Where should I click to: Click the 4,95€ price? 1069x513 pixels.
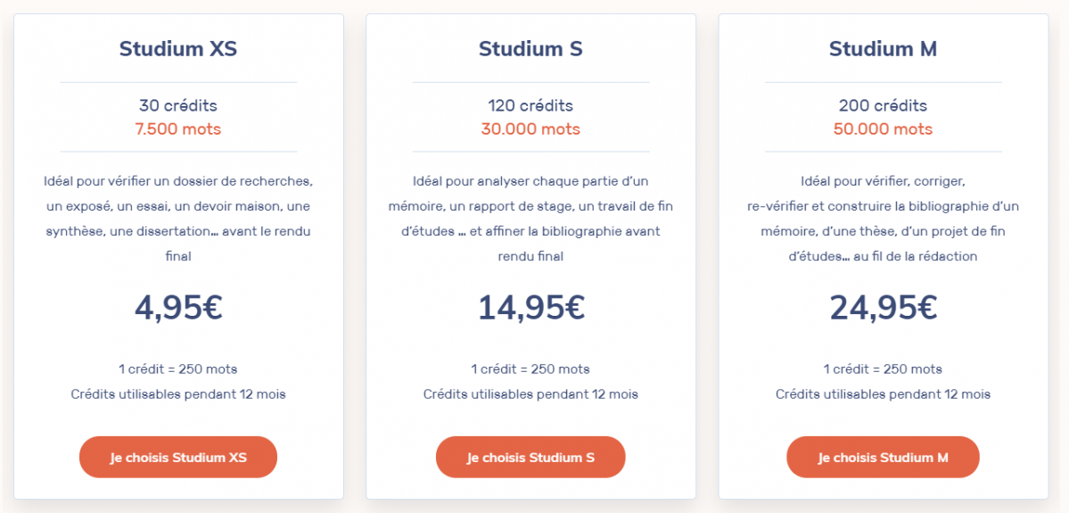178,308
